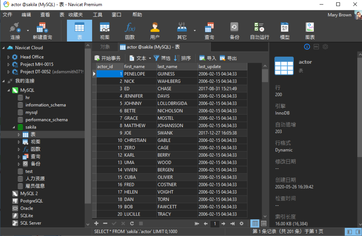Click the Filter (筛选) button
Viewport: 362px width, 236px height.
(x=162, y=58)
